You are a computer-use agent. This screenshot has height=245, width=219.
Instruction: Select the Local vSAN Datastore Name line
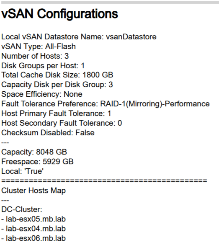coord(79,37)
